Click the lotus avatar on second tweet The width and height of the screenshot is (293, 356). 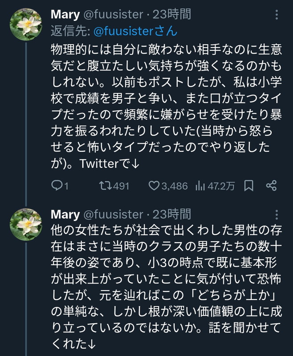coord(26,225)
